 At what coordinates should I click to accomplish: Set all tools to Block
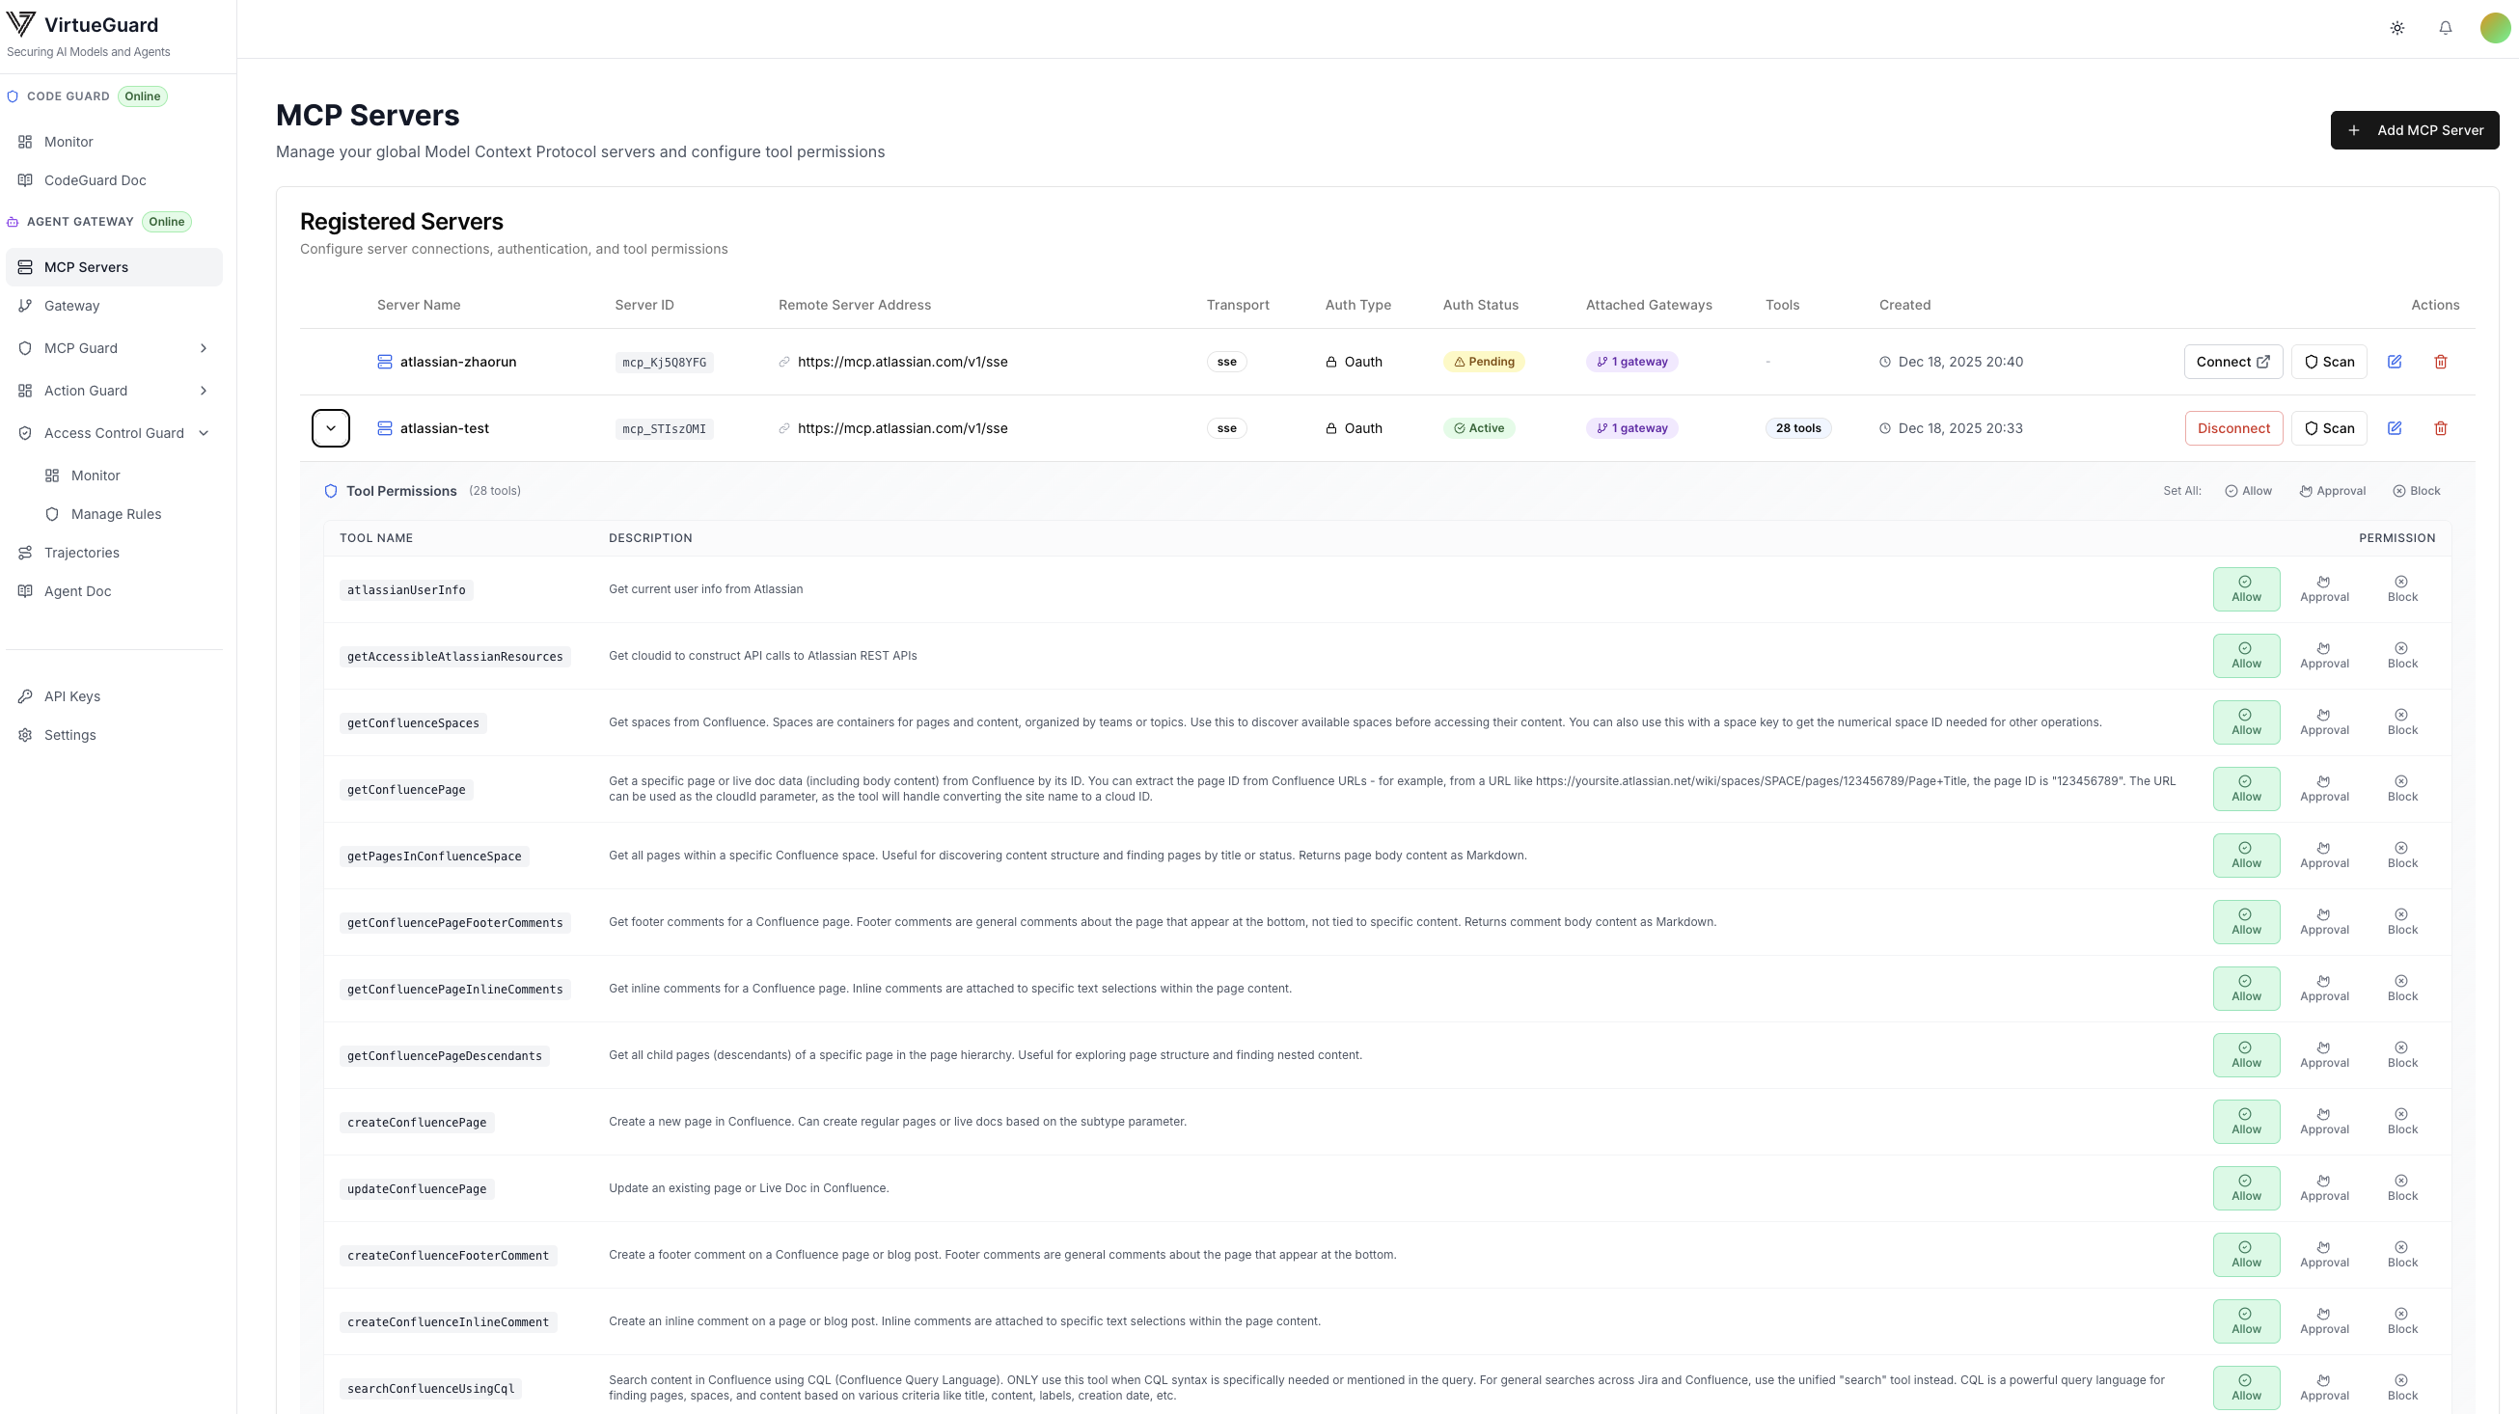coord(2417,491)
